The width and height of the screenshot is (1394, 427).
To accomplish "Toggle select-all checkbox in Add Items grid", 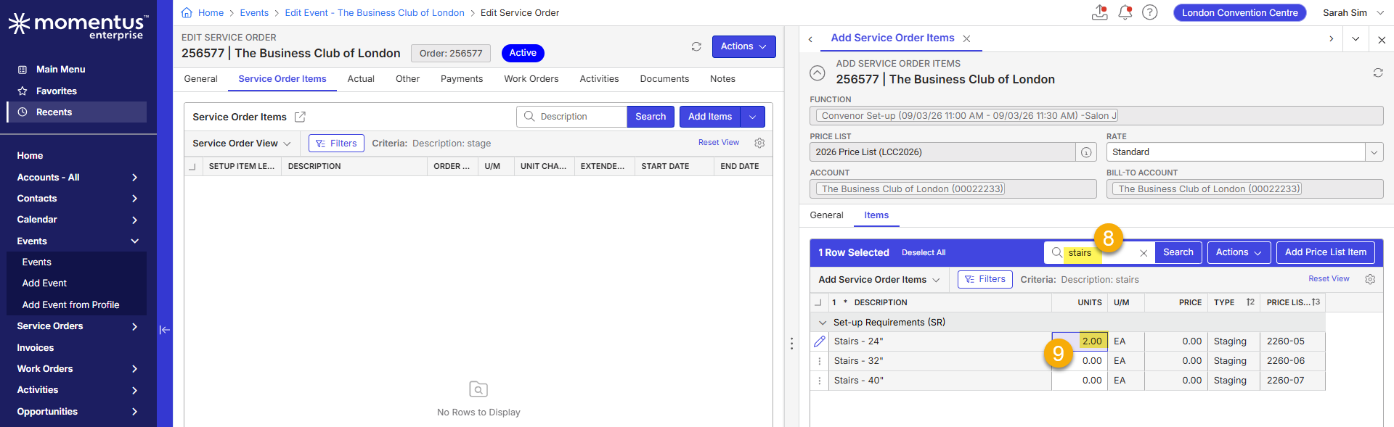I will [818, 302].
